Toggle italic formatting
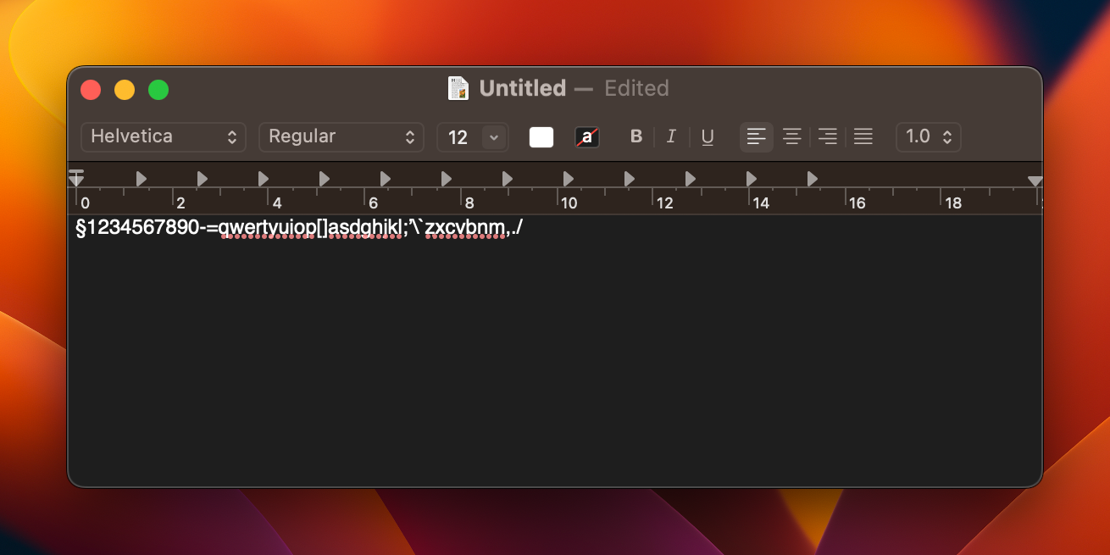 [671, 136]
